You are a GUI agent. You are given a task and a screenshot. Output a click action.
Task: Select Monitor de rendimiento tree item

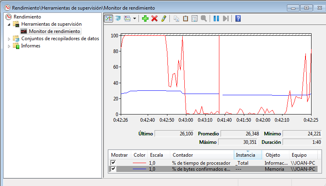click(54, 31)
